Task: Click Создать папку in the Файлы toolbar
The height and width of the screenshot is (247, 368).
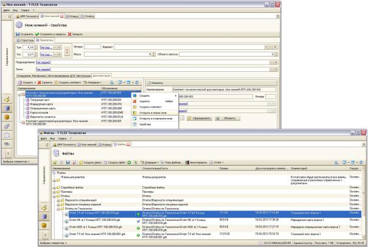Action: click(x=91, y=162)
